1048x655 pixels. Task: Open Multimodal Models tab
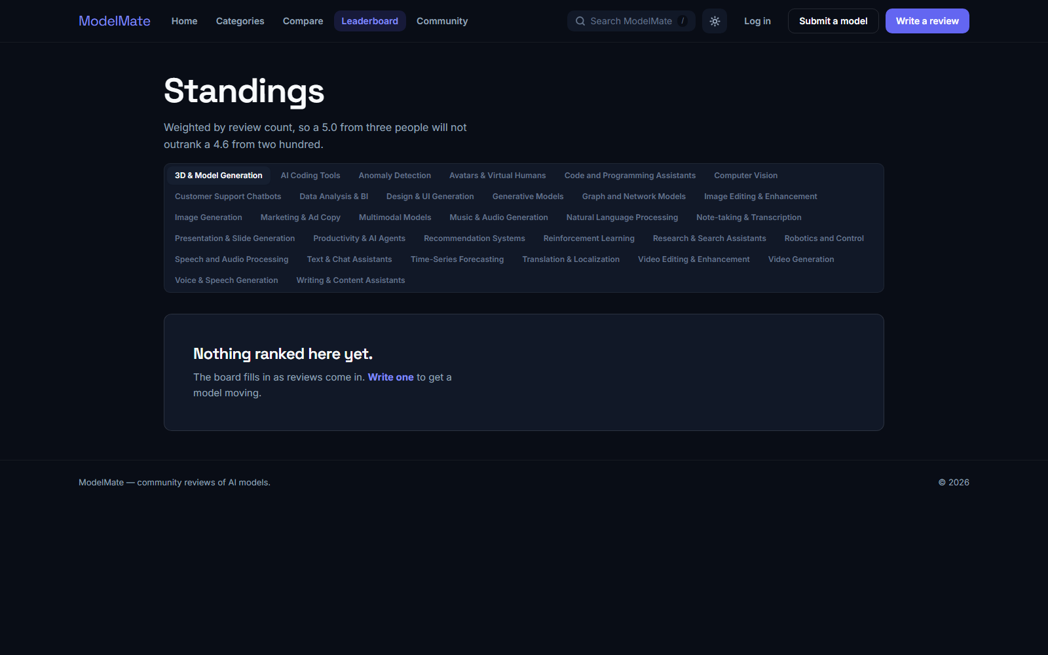[x=395, y=217]
